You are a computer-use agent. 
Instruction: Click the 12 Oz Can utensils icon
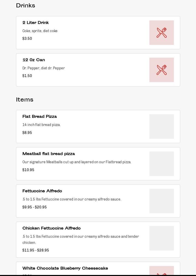161,70
